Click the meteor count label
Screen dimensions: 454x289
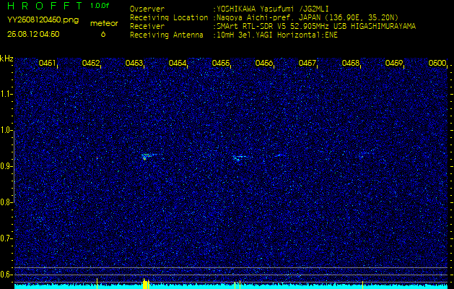(104, 24)
